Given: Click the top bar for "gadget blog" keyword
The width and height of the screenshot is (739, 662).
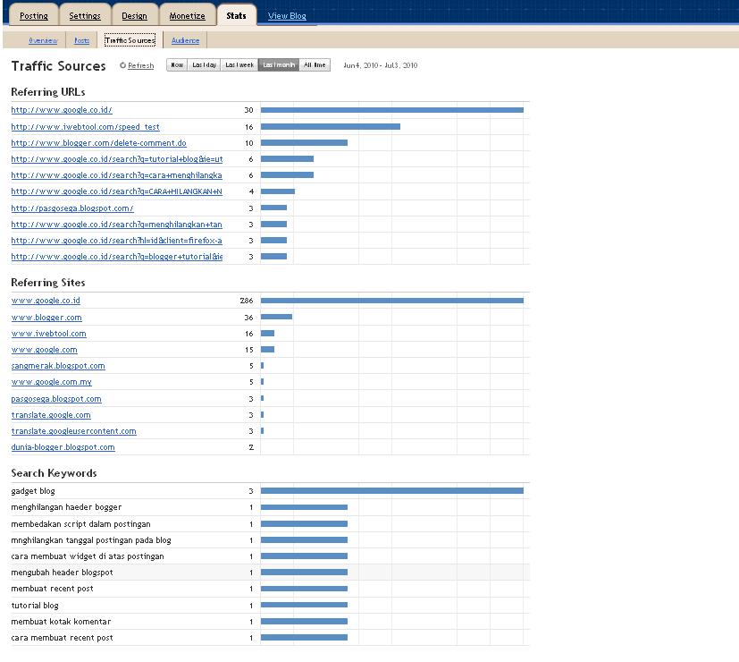Looking at the screenshot, I should tap(393, 490).
